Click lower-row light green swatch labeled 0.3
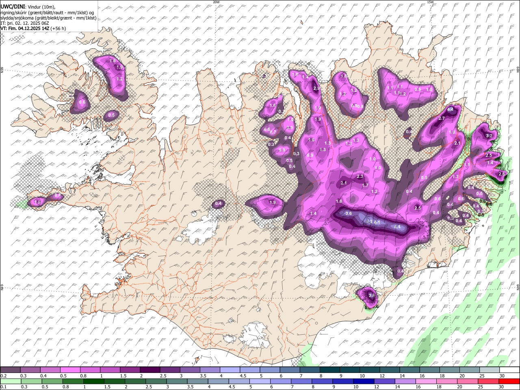 point(31,381)
